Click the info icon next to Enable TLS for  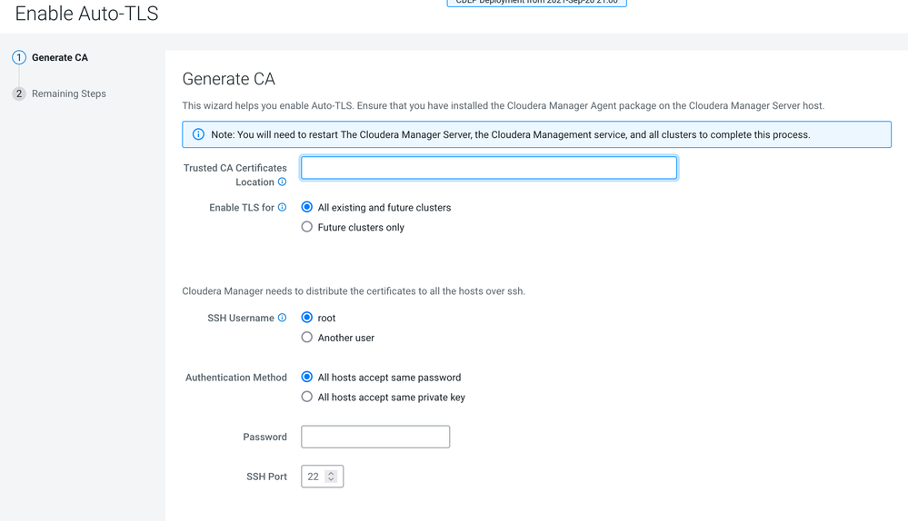click(282, 207)
